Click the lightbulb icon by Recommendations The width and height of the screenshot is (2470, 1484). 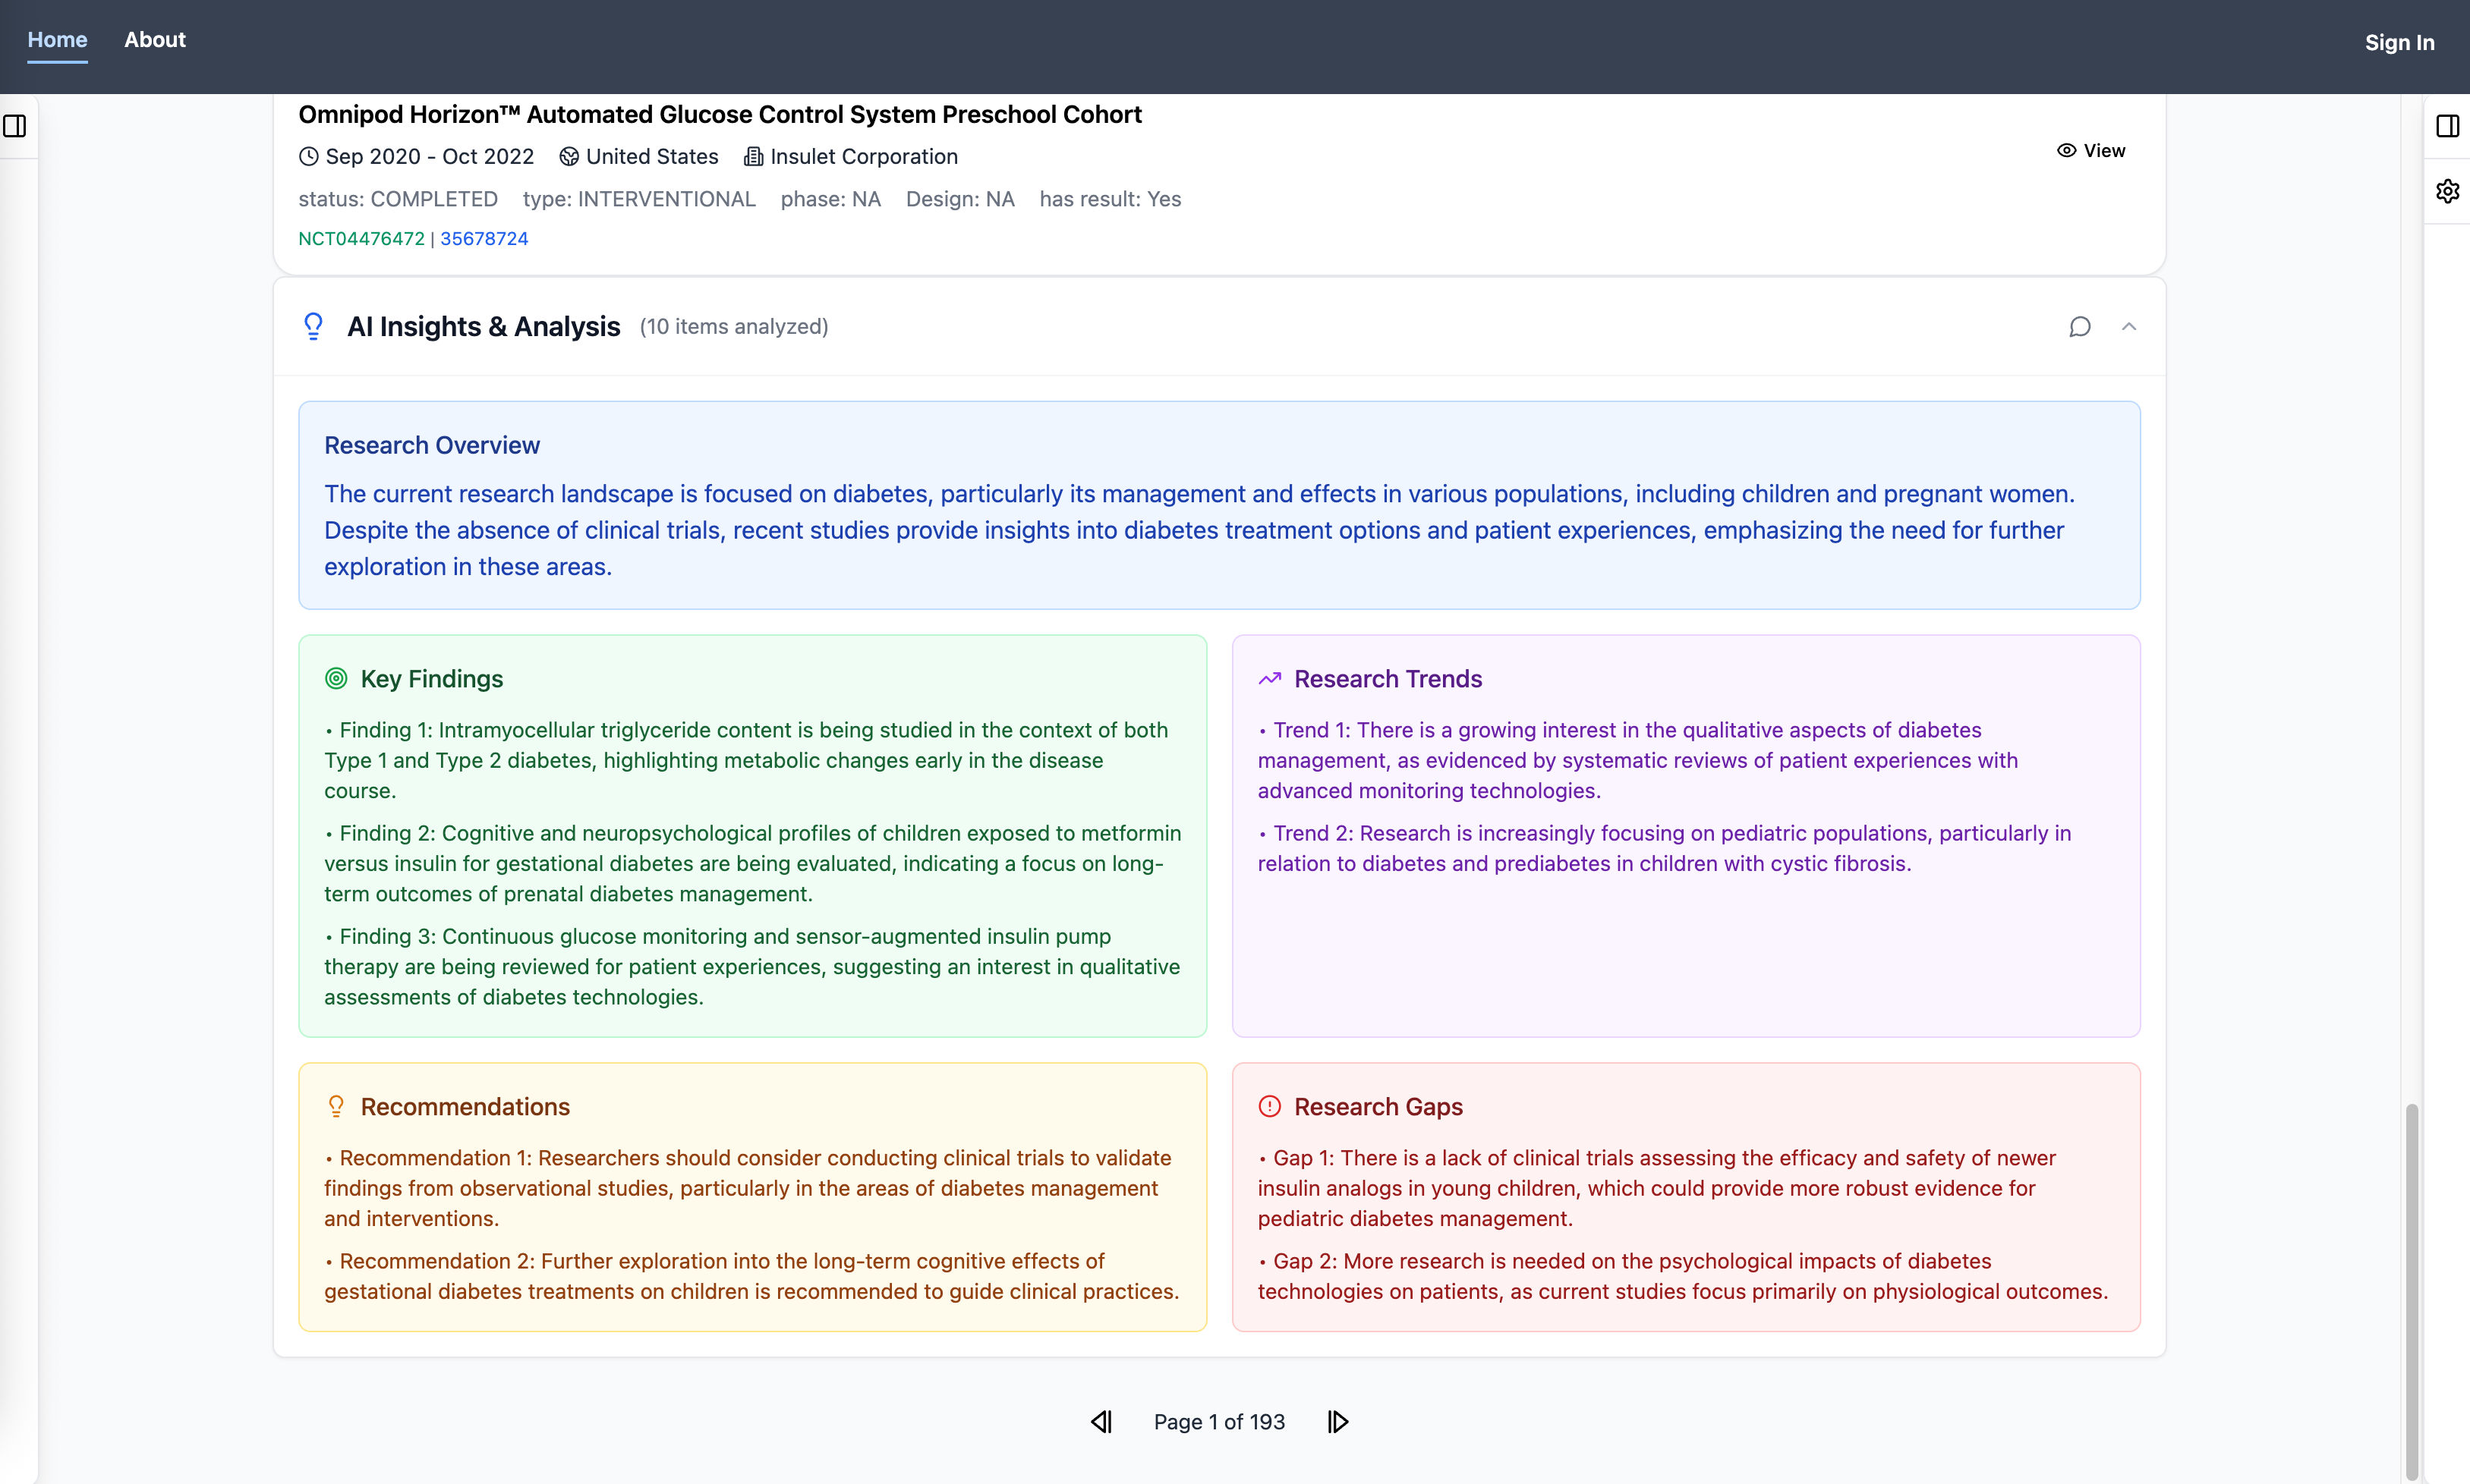point(336,1107)
